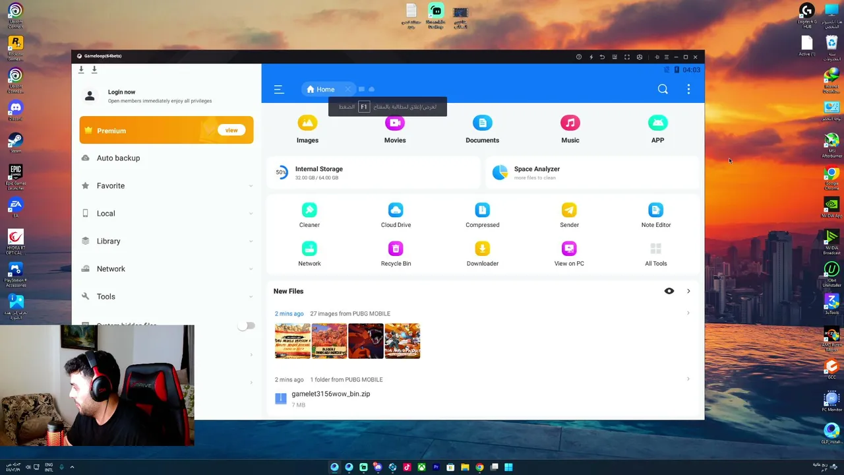Select the EA desktop shortcut
The image size is (844, 475).
(x=15, y=207)
